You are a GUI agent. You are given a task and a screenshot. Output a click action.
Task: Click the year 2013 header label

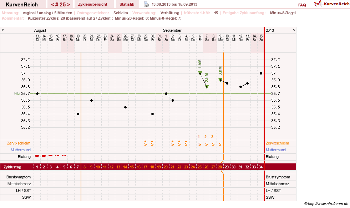pyautogui.click(x=270, y=30)
